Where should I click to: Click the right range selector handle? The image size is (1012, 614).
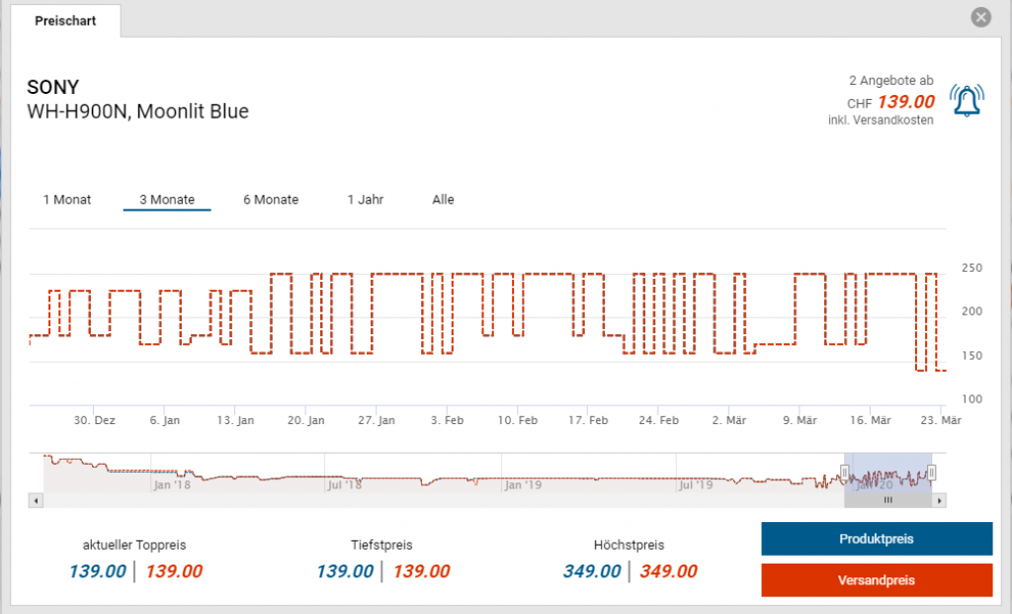coord(931,473)
